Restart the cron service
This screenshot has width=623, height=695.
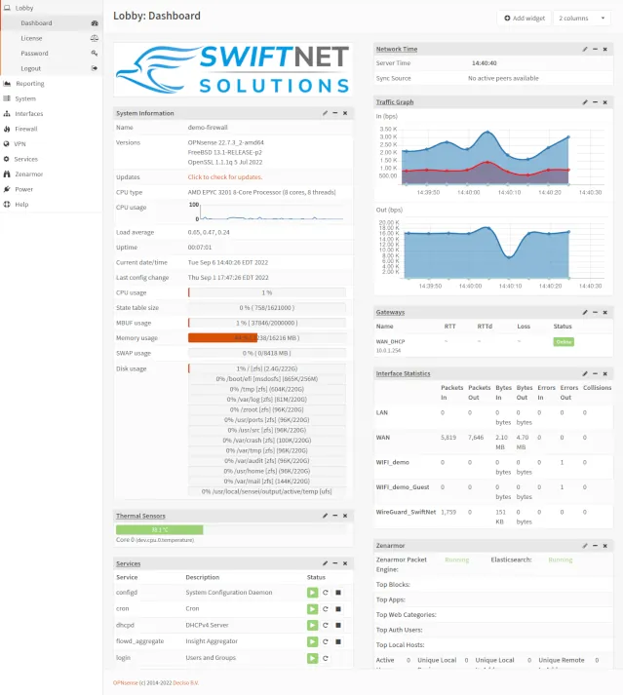326,609
